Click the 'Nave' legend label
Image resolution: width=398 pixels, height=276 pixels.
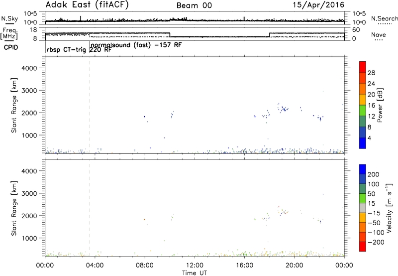tap(379, 35)
